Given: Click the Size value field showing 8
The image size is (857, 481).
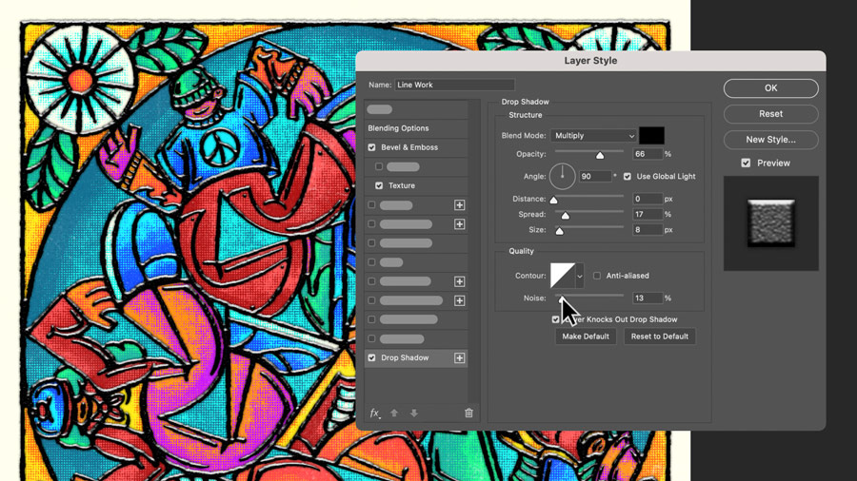Looking at the screenshot, I should point(648,230).
